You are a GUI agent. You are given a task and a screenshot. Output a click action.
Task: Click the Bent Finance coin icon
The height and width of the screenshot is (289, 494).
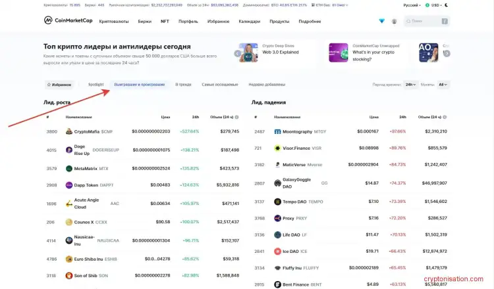[x=277, y=284]
